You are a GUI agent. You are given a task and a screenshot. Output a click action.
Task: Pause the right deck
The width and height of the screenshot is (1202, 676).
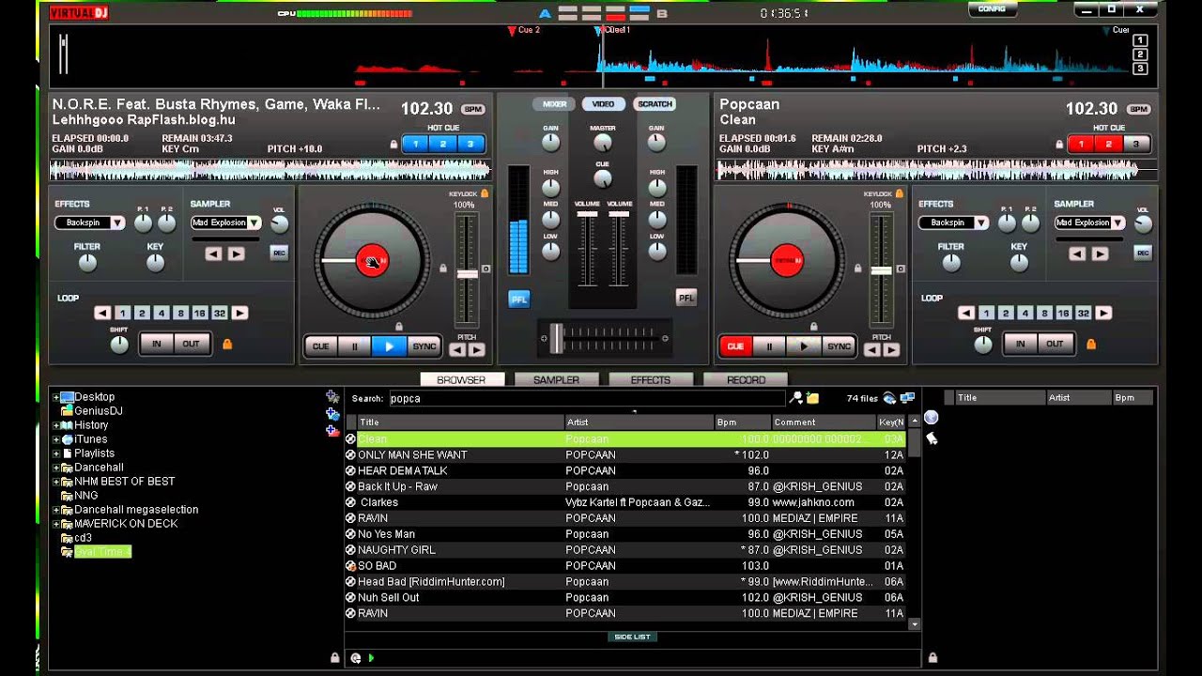click(x=769, y=346)
